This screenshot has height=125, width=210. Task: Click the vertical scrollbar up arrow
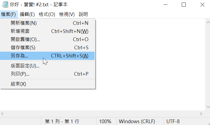[208, 22]
